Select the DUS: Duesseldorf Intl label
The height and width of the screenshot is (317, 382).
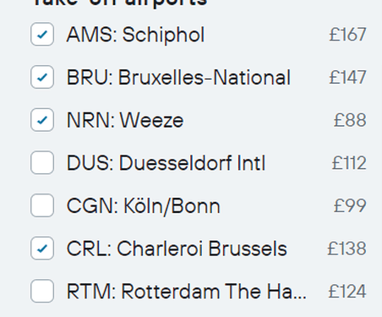(x=166, y=163)
